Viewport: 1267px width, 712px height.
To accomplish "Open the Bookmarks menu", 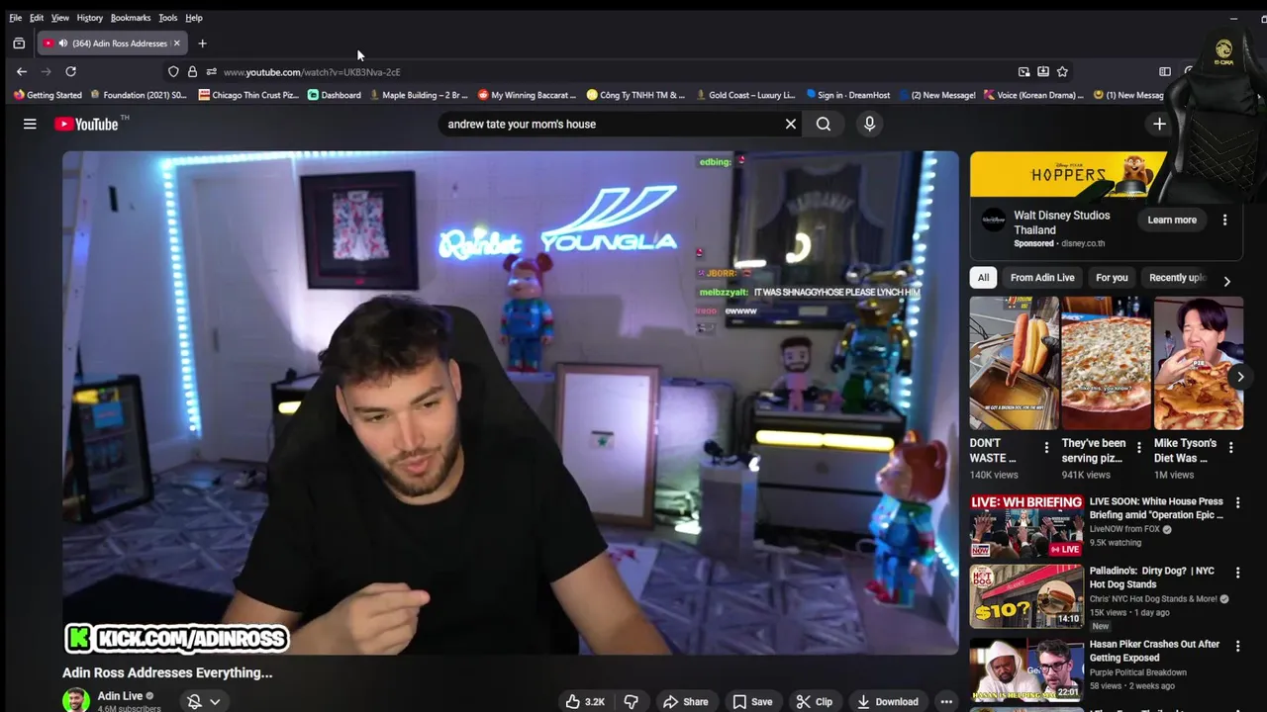I will click(x=131, y=18).
